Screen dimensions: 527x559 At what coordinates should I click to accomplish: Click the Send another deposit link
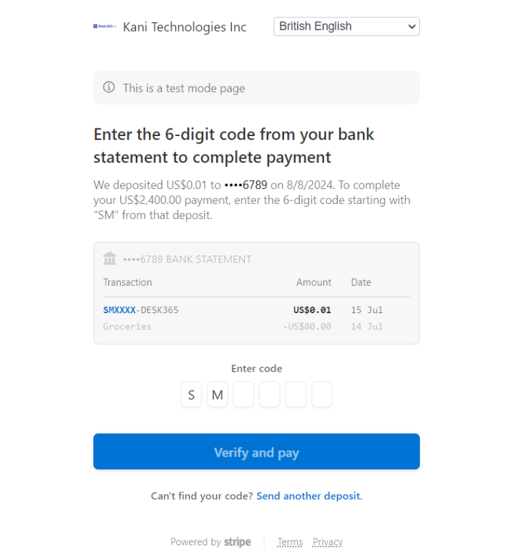(309, 496)
